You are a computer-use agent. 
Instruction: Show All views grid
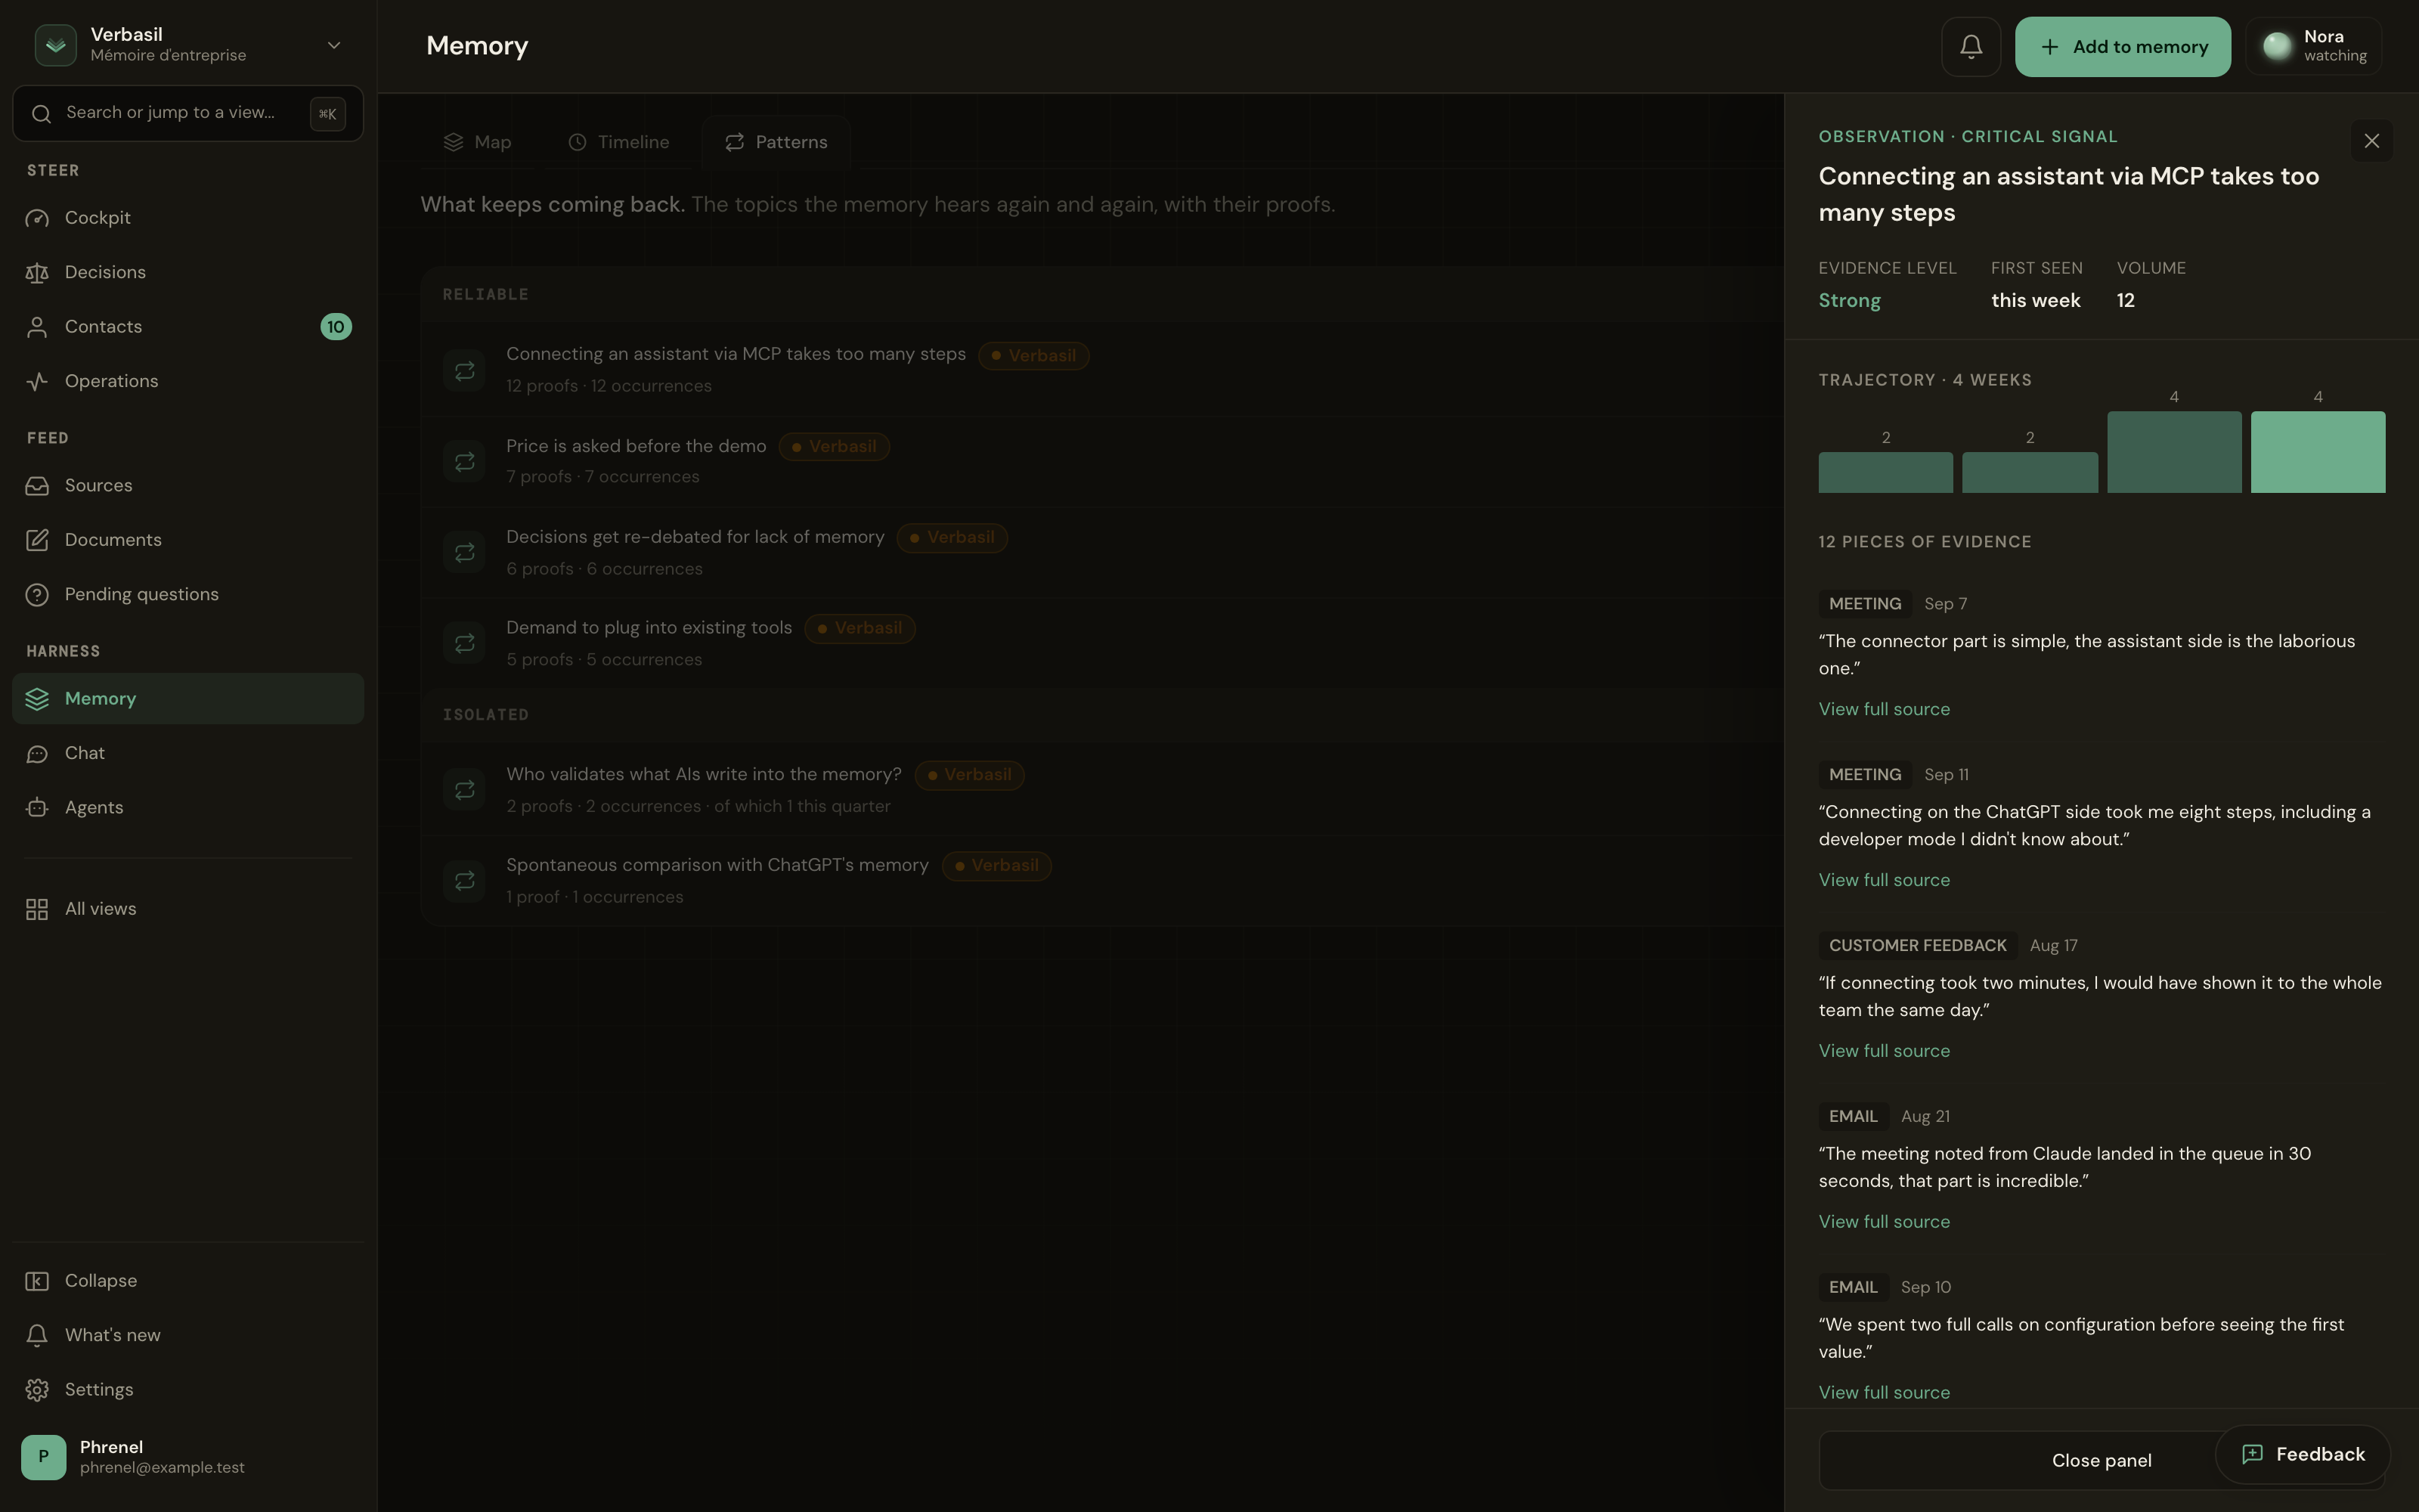click(x=188, y=909)
